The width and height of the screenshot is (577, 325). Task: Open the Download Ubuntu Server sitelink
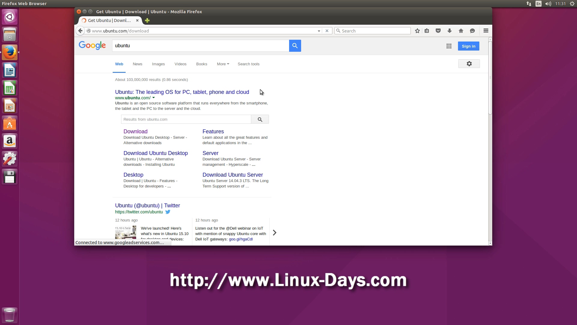tap(233, 175)
